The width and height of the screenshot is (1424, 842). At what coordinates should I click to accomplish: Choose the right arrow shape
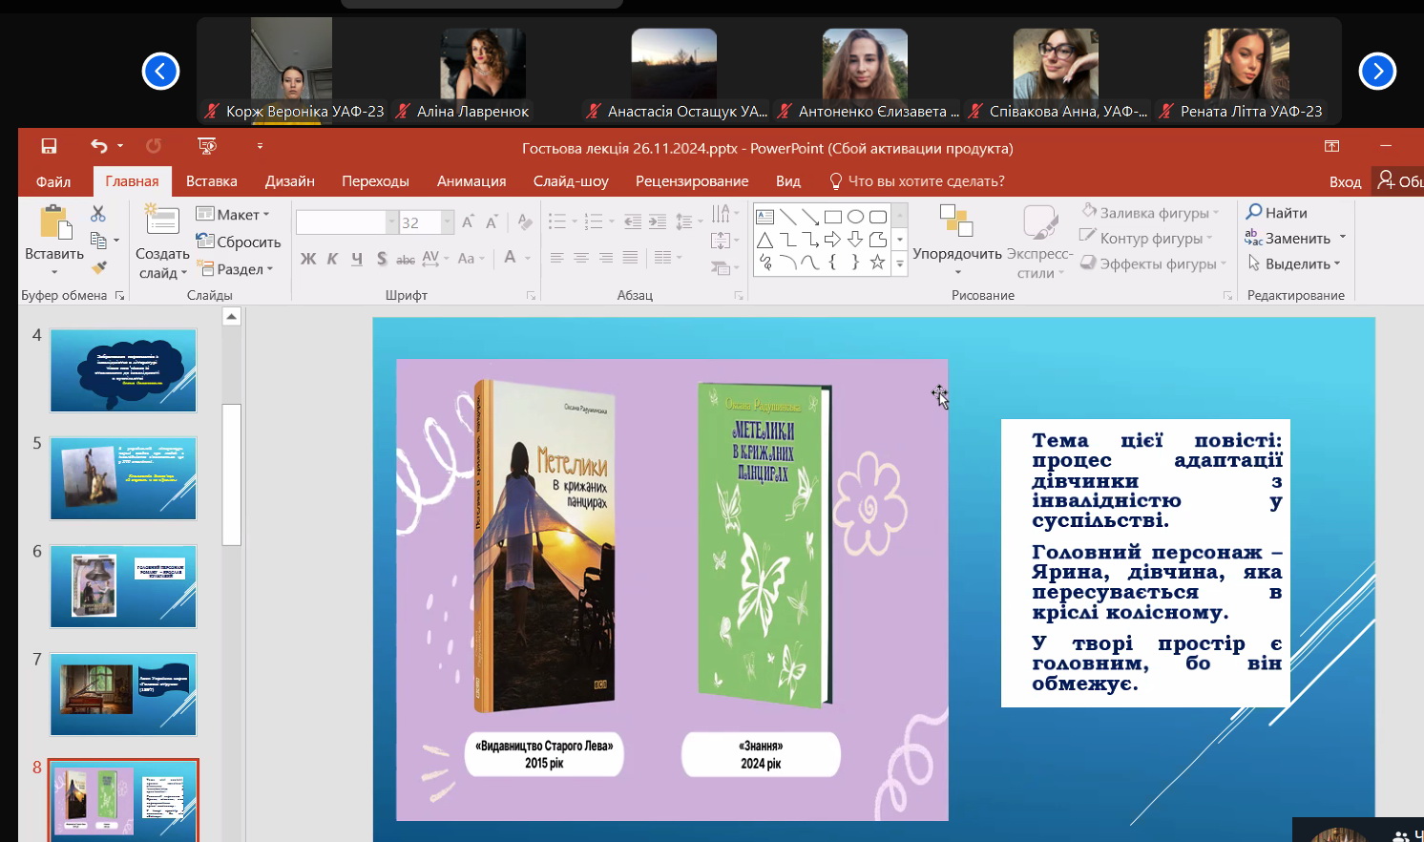[832, 240]
